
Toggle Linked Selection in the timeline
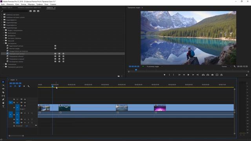coord(20,86)
